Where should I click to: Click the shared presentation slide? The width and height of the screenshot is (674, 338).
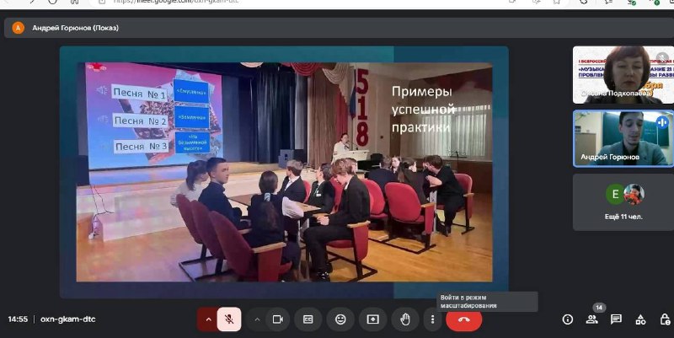(284, 172)
